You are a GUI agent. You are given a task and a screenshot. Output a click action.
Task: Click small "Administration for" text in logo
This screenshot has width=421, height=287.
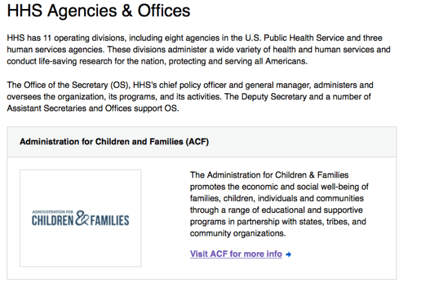(52, 211)
